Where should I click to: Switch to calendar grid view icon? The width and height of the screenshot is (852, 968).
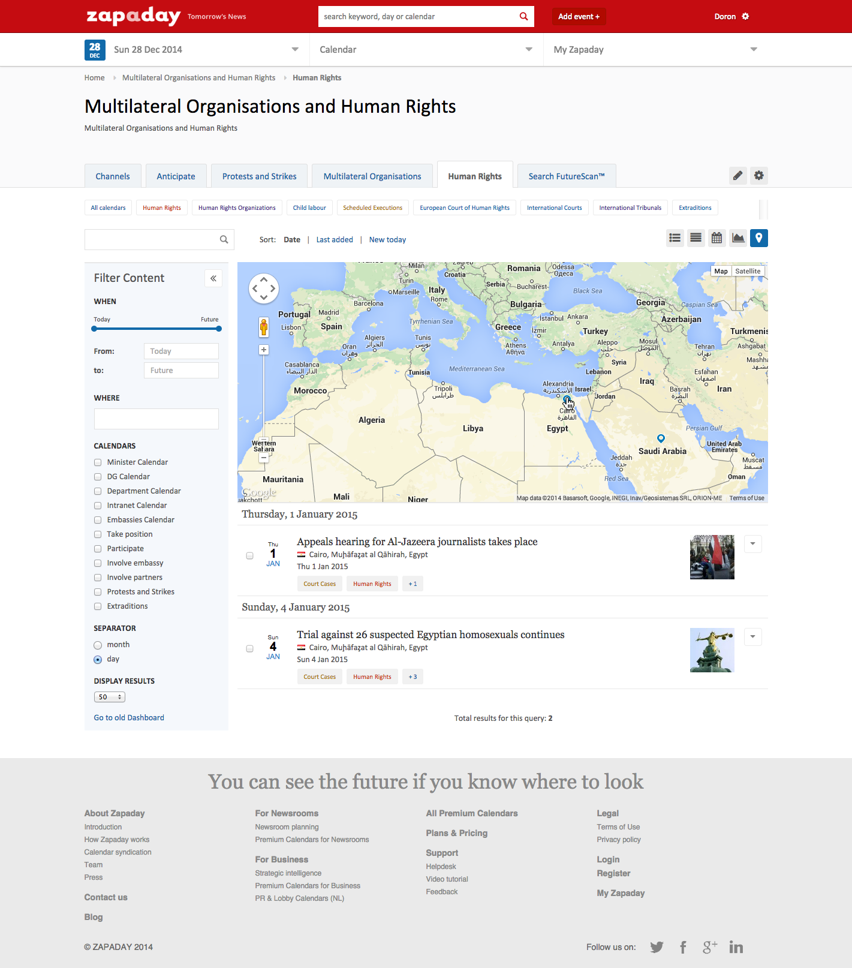pyautogui.click(x=716, y=238)
